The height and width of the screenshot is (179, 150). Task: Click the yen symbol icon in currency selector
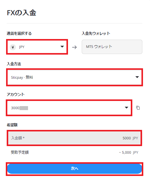(13, 47)
